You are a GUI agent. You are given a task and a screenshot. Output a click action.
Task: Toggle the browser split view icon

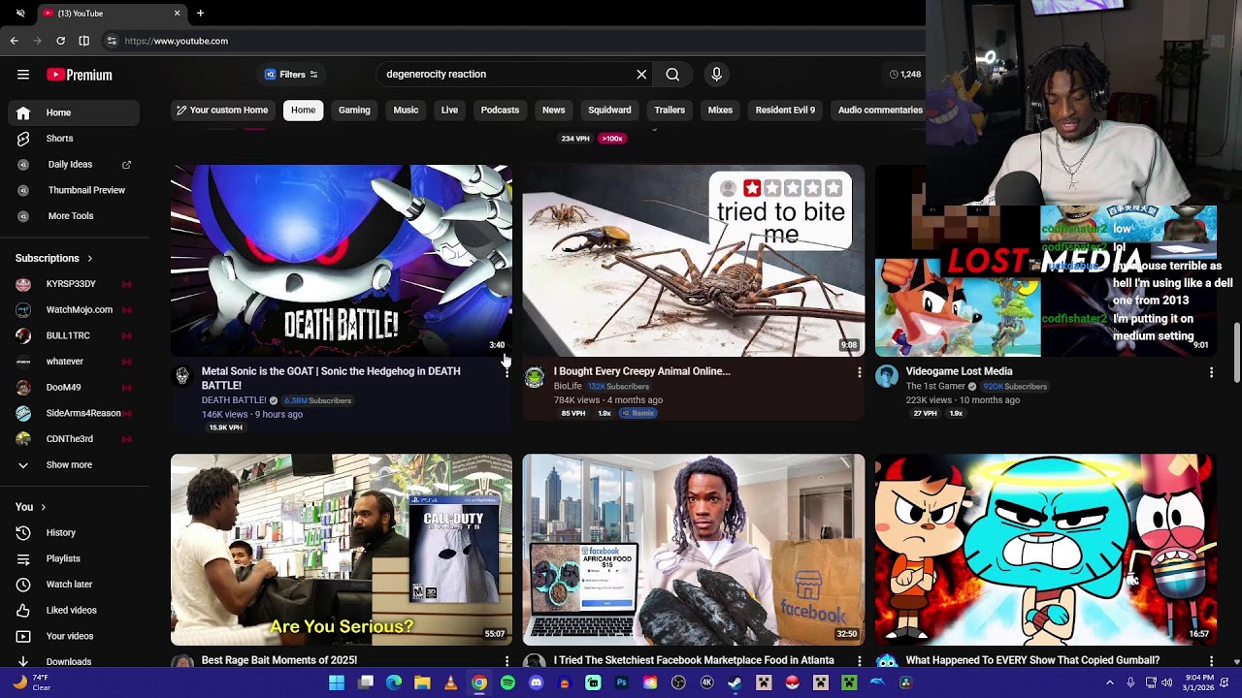(84, 41)
